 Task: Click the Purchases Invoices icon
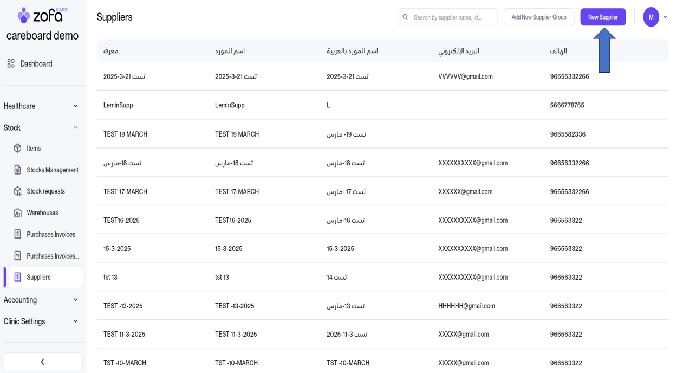(17, 234)
